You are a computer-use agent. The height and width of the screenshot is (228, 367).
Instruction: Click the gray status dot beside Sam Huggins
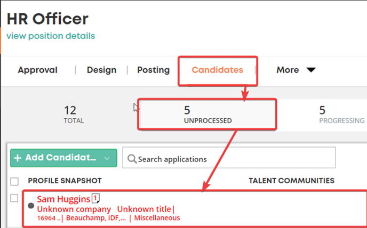pos(31,206)
